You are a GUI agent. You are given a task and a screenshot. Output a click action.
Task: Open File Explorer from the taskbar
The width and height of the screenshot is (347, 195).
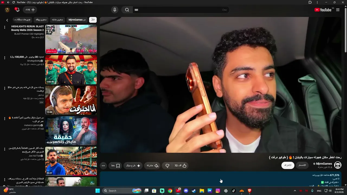coord(202,191)
